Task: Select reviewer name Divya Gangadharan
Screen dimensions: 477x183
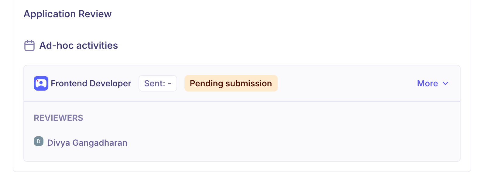Action: [87, 143]
